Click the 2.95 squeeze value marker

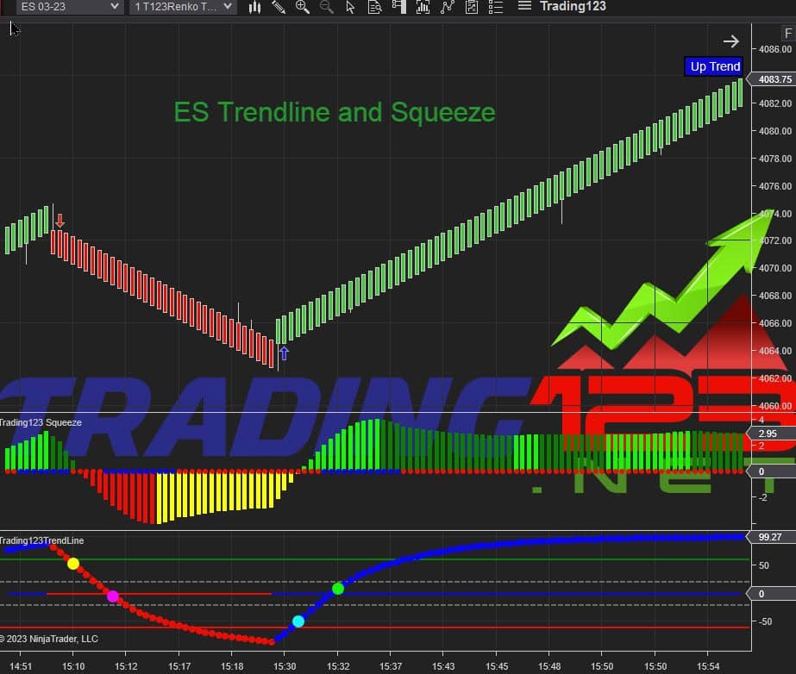(771, 434)
